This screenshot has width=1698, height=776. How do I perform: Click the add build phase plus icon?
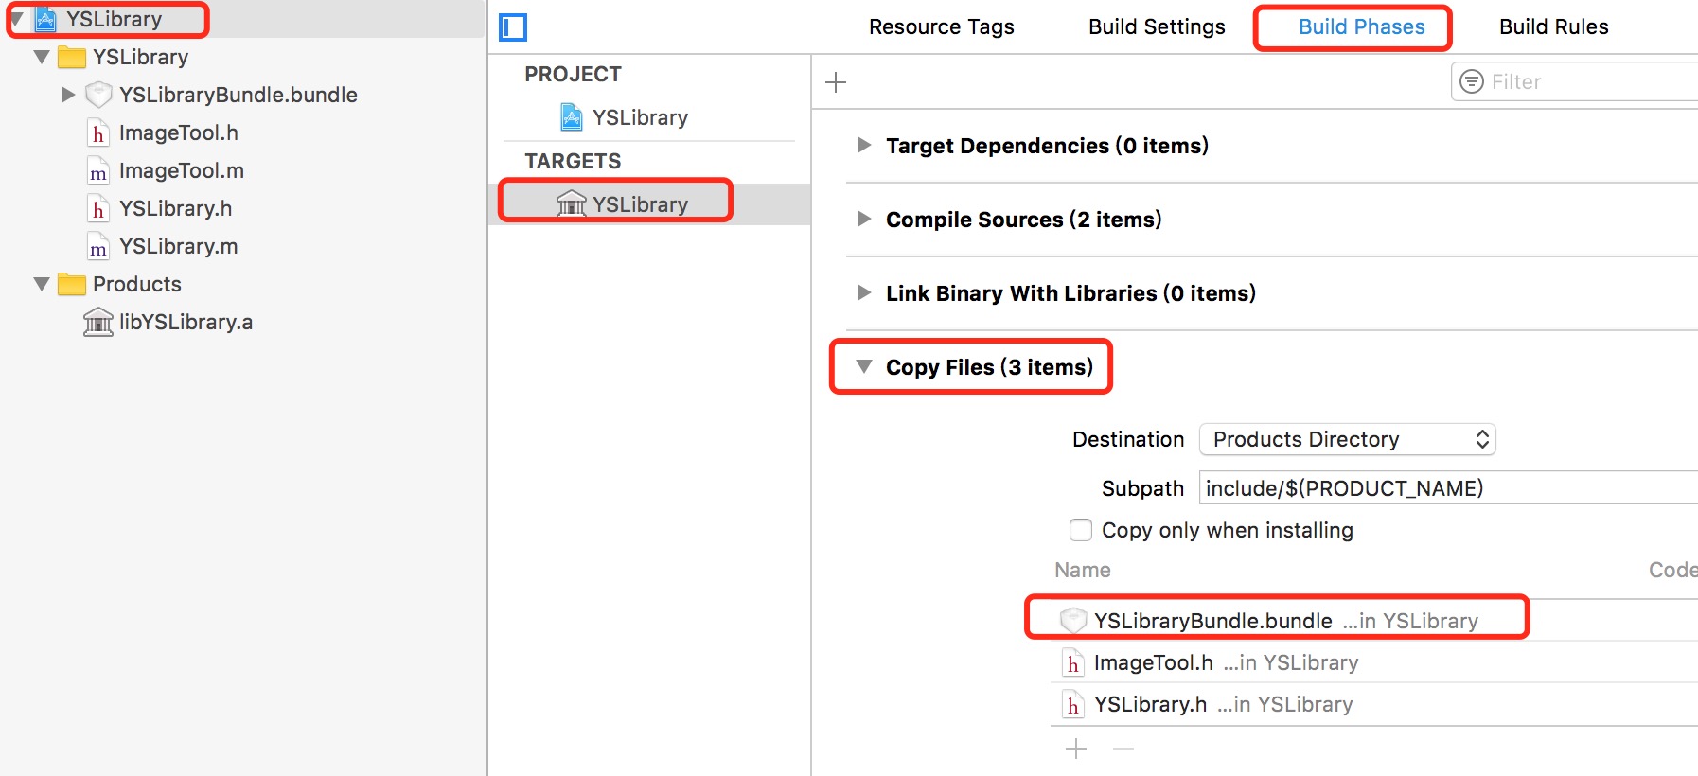(836, 82)
